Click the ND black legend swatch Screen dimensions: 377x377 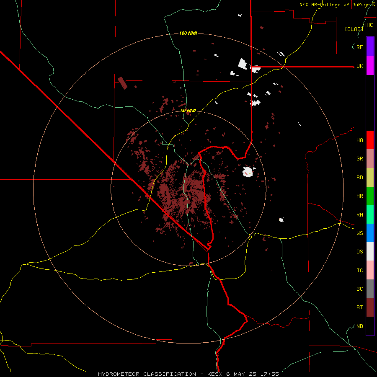370,326
